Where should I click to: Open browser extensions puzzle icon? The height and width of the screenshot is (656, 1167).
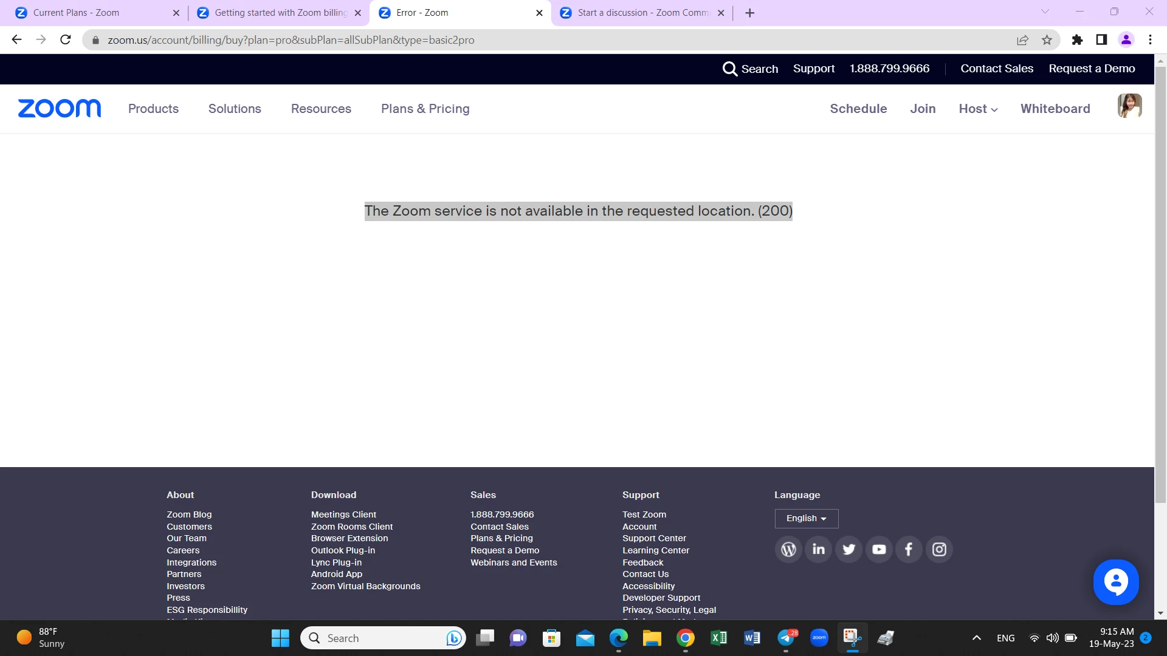tap(1077, 40)
